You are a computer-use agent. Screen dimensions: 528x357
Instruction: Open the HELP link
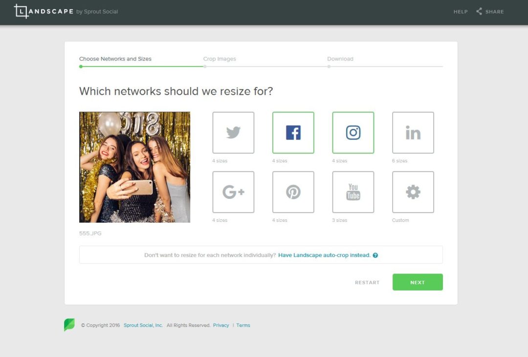click(461, 12)
